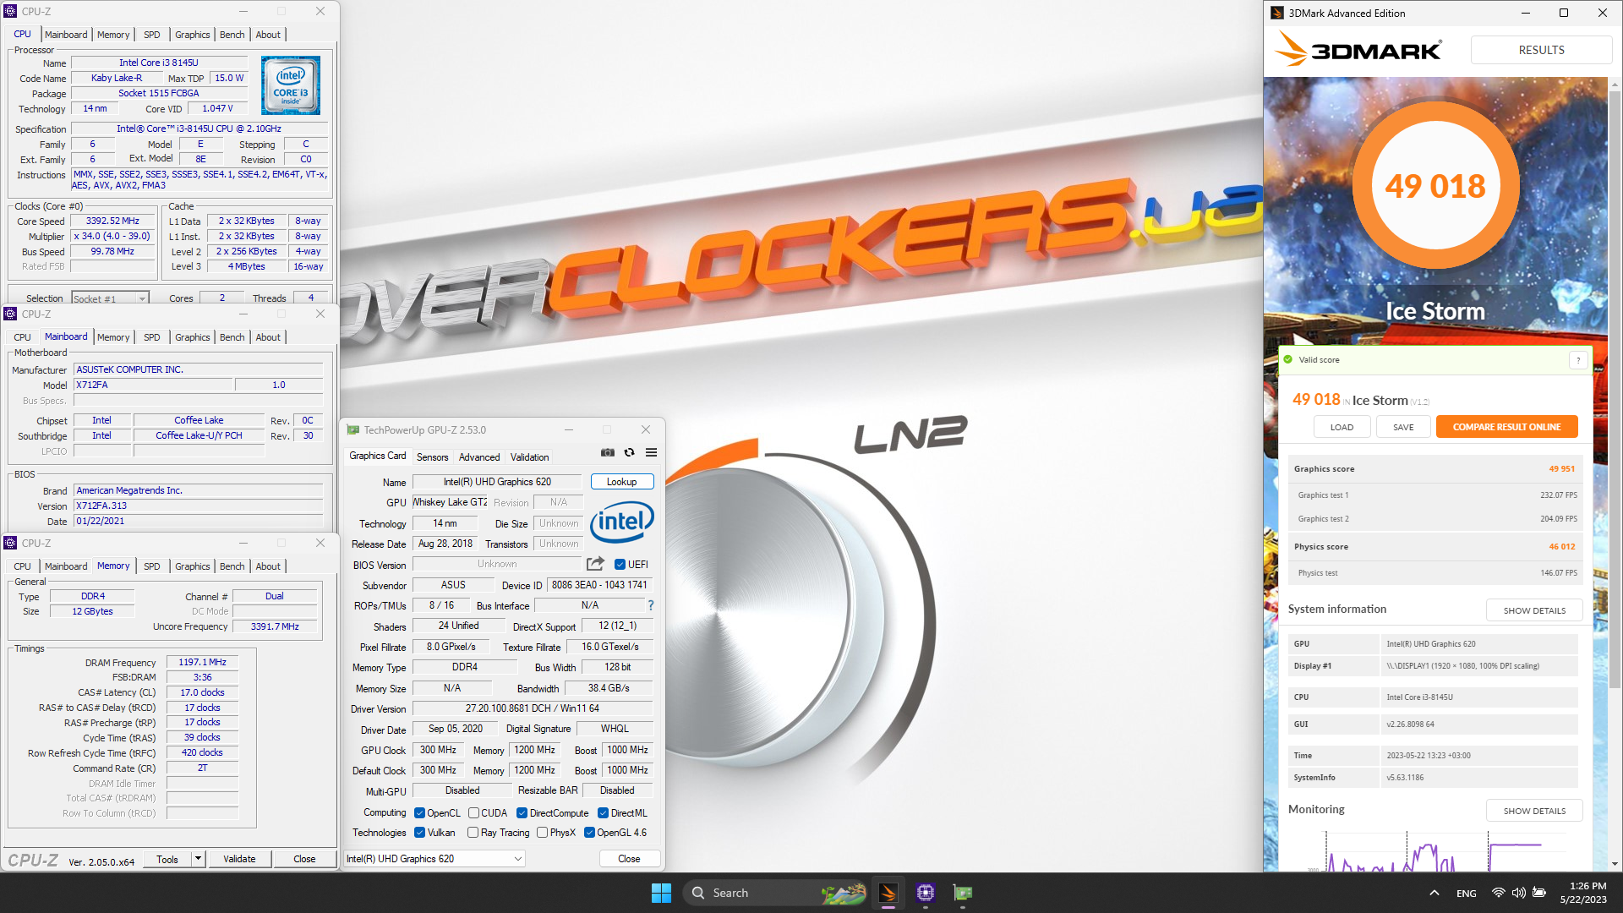Screen dimensions: 1623x913
Task: Toggle the DirectCompute checkbox
Action: (x=522, y=813)
